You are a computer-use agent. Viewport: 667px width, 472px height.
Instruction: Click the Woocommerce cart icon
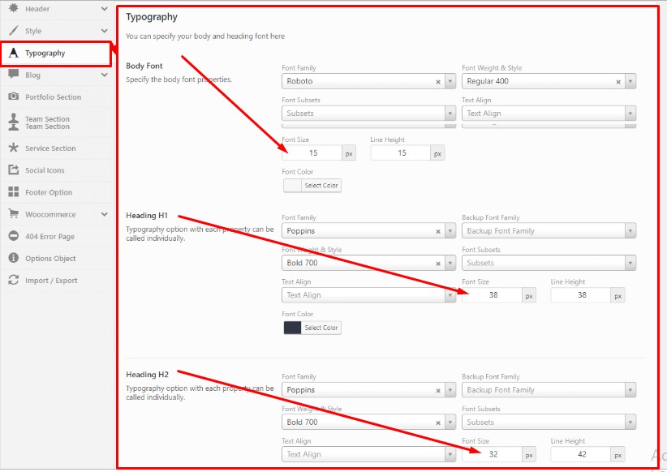[x=13, y=214]
